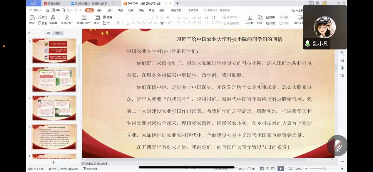The height and width of the screenshot is (172, 373).
Task: Click the Print icon in quick access toolbar
Action: point(58,10)
